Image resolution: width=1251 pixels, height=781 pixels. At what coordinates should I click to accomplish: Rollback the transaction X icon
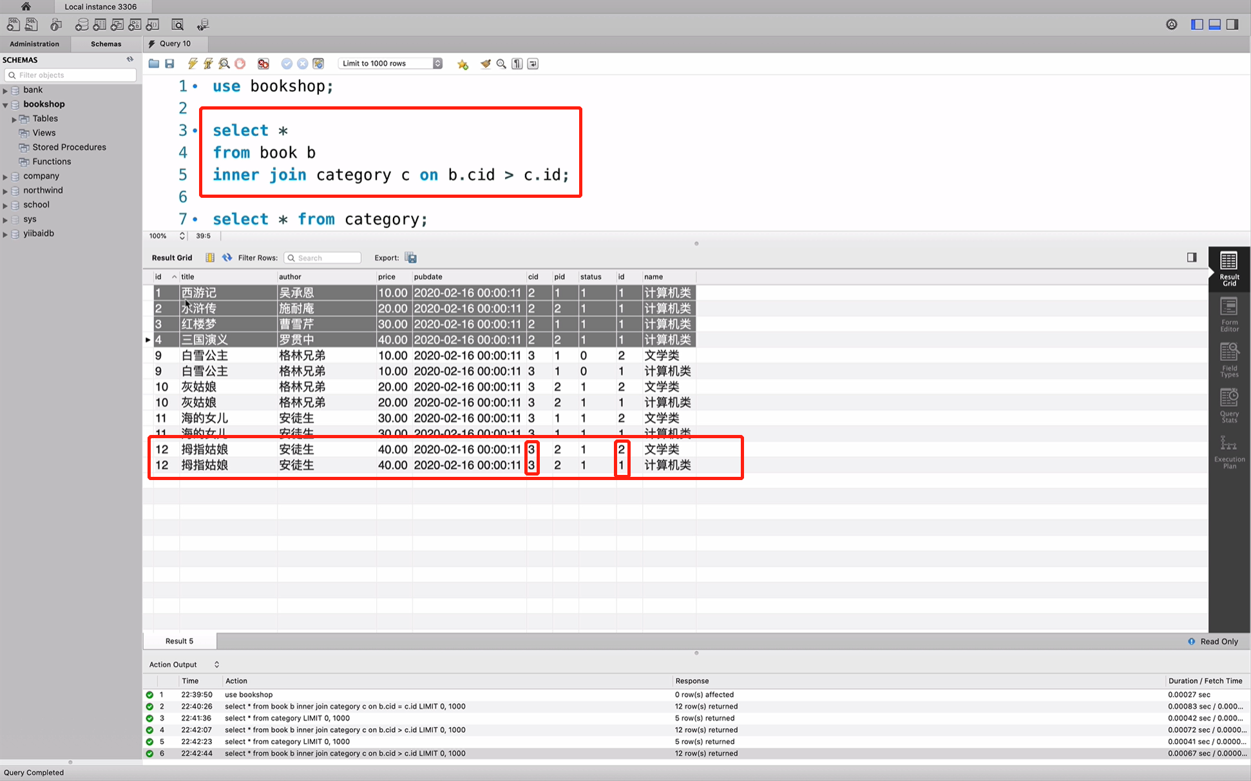click(x=302, y=63)
